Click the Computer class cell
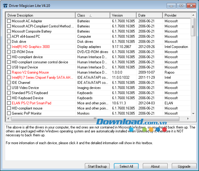The image size is (199, 171). pos(84,36)
